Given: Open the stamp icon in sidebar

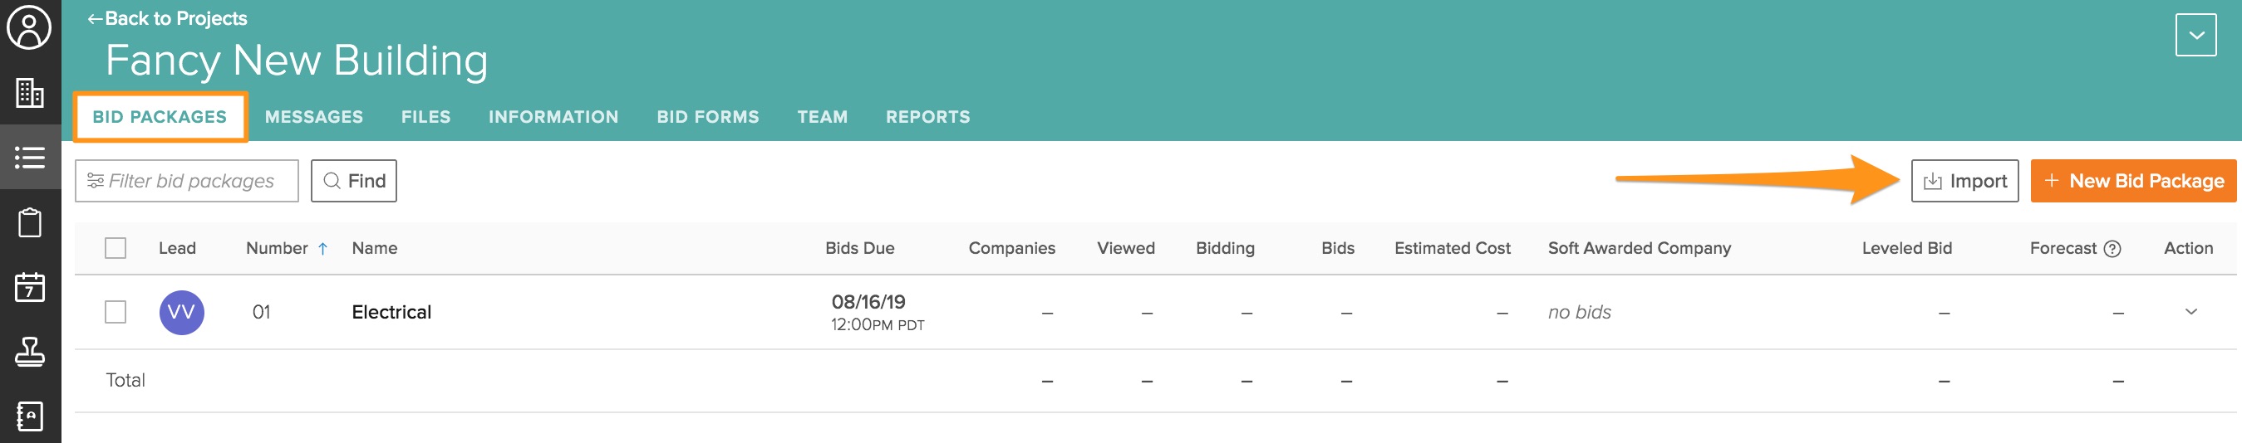Looking at the screenshot, I should coord(30,352).
